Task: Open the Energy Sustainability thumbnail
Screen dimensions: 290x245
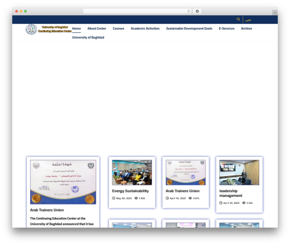Action: click(x=132, y=173)
